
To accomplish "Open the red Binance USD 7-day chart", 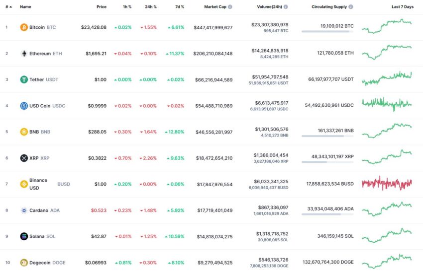I will [x=387, y=184].
